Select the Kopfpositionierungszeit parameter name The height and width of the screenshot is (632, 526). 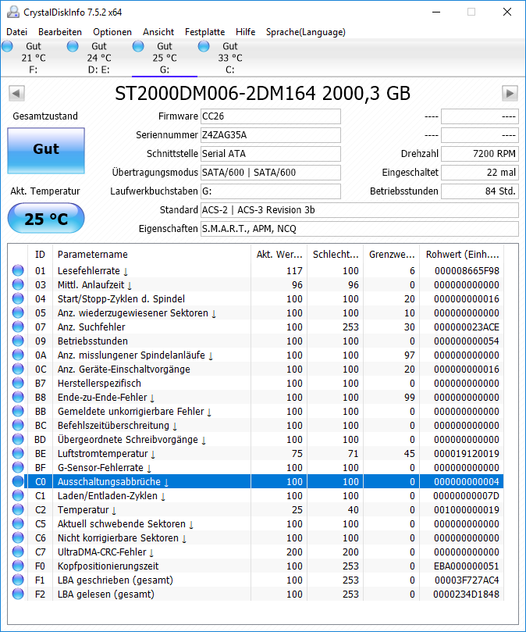(108, 566)
